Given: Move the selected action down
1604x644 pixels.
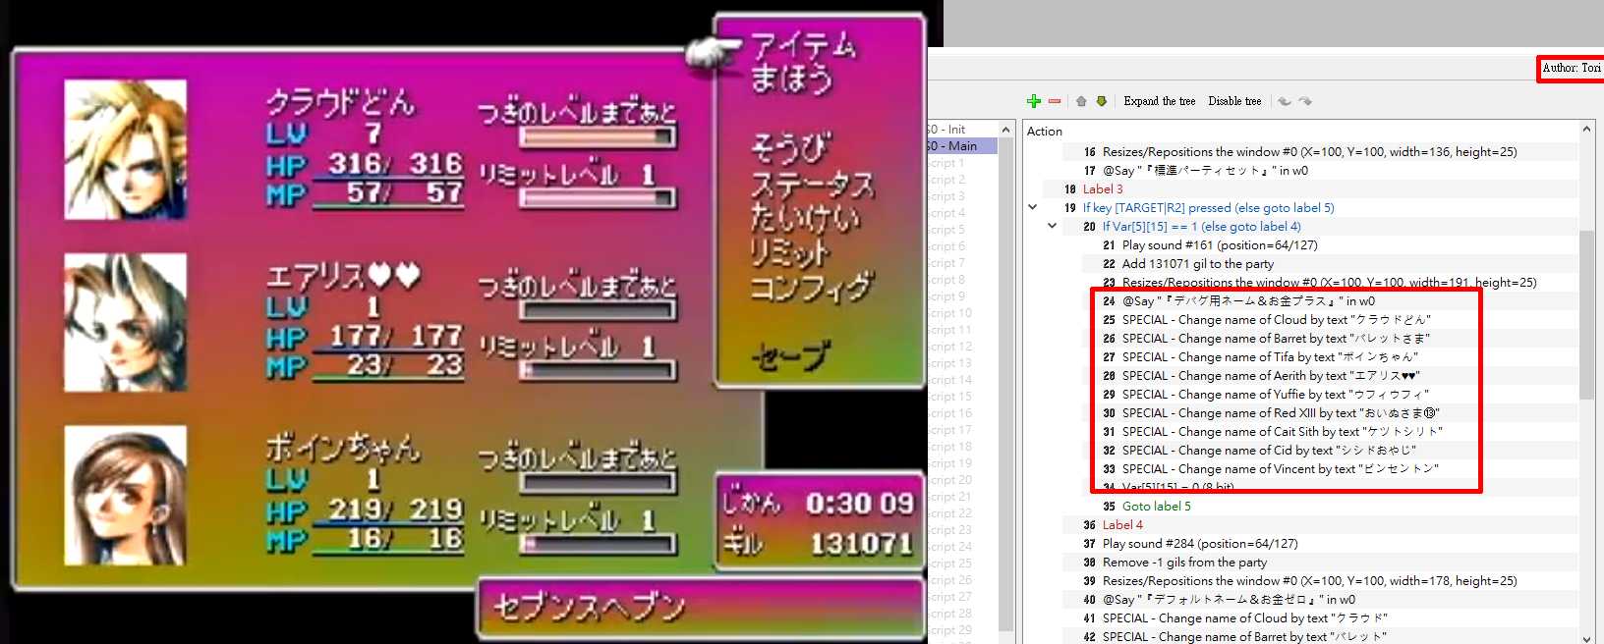Looking at the screenshot, I should 1101,101.
